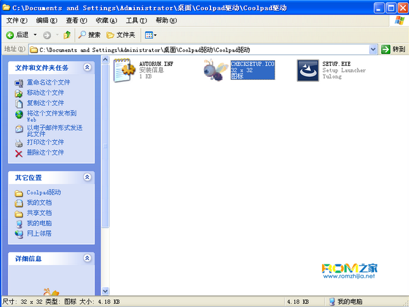This screenshot has height=307, width=409.
Task: Open the 工具(T) menu
Action: click(136, 20)
